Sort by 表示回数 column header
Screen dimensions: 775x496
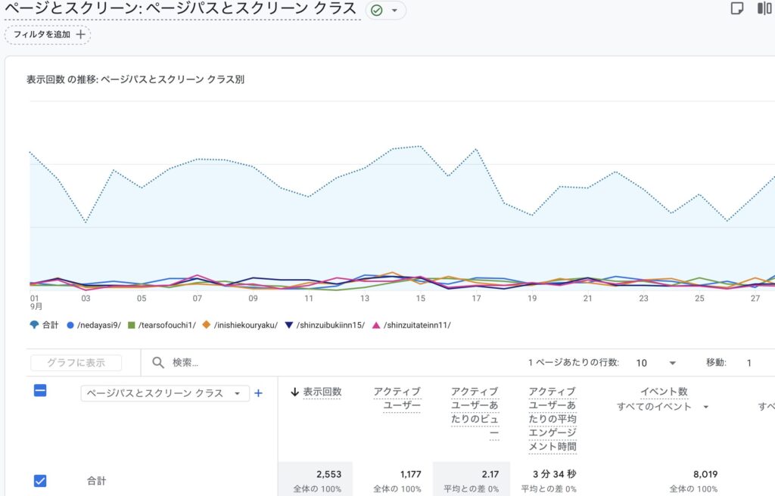(322, 392)
